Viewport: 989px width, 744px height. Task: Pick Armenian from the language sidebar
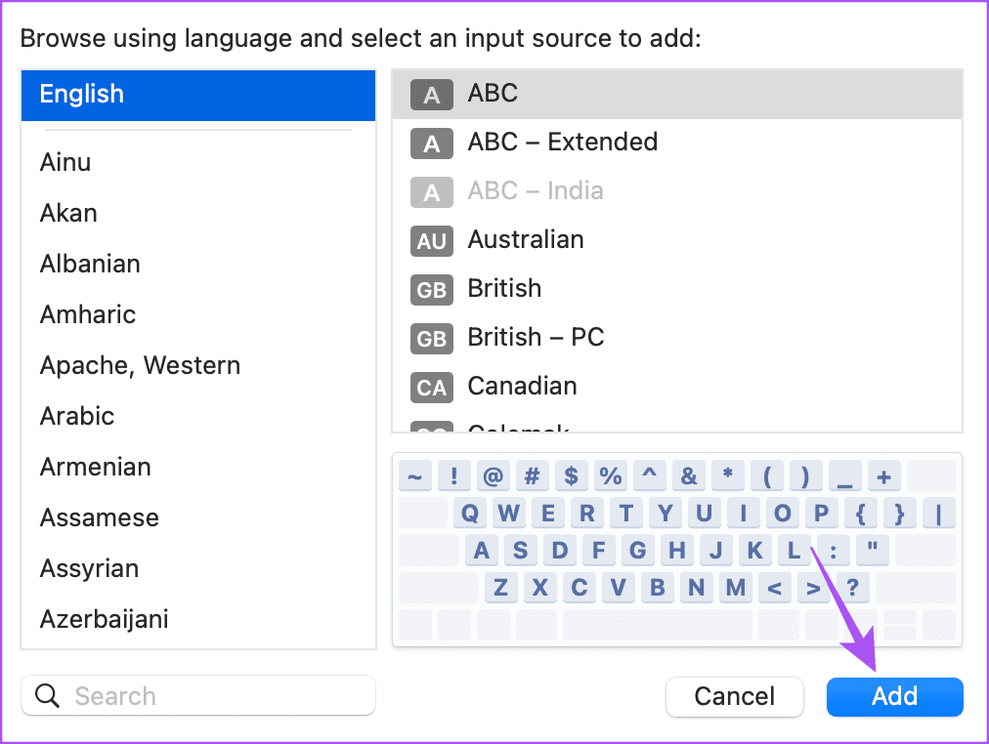[x=95, y=467]
